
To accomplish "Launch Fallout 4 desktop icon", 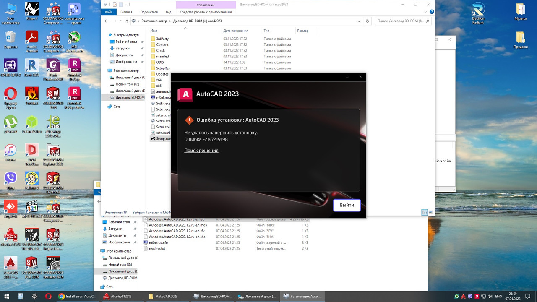I will (32, 180).
